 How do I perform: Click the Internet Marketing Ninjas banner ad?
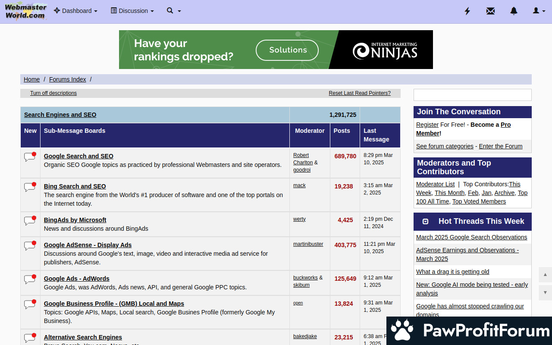point(276,50)
